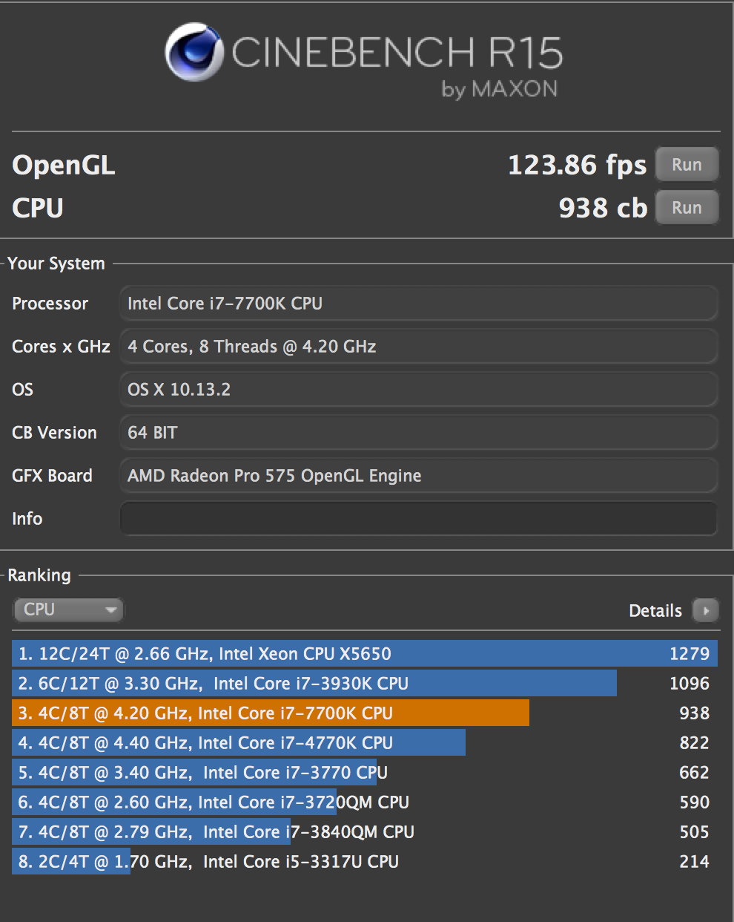Select the i7-4770K ranking entry
The height and width of the screenshot is (922, 734).
363,743
